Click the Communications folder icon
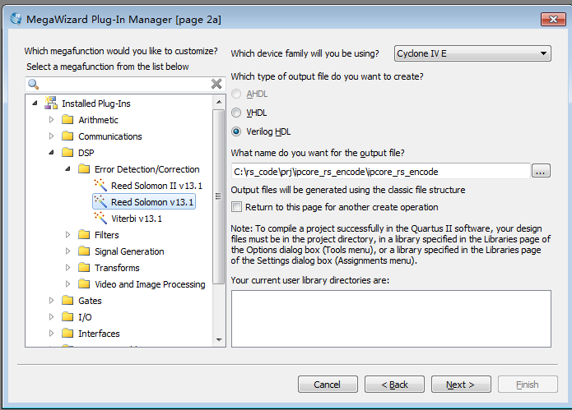572x410 pixels. (67, 136)
